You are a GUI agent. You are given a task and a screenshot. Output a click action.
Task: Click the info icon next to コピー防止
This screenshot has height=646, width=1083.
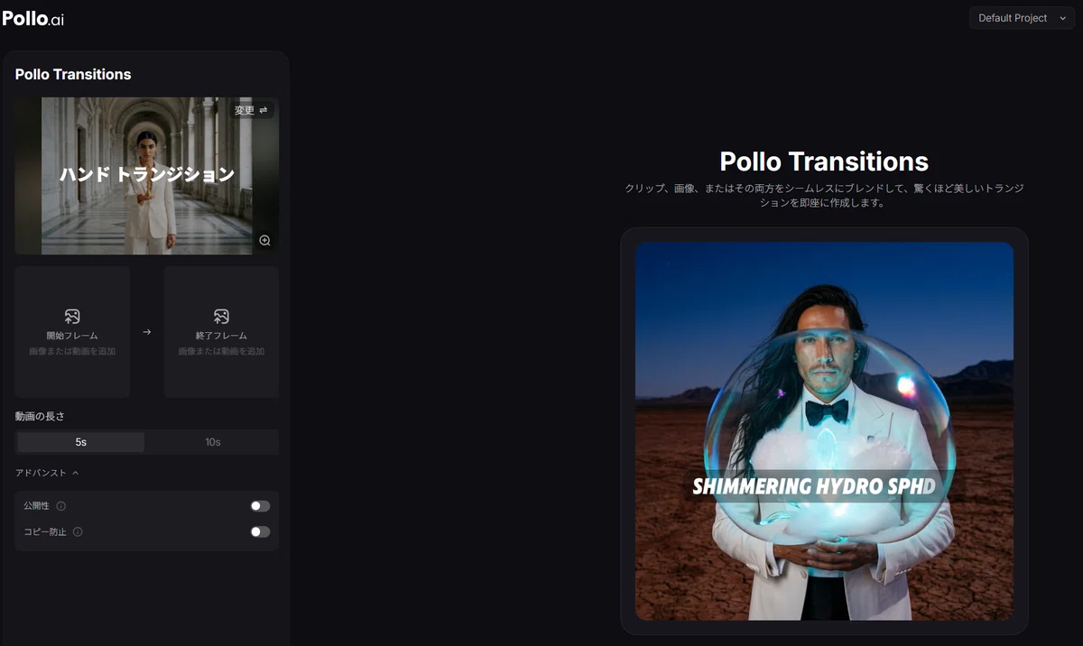point(78,532)
